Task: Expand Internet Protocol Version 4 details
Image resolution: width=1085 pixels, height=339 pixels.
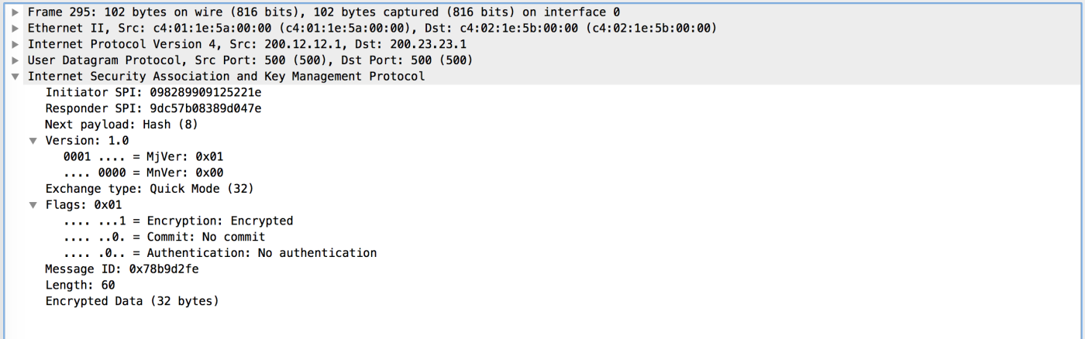Action: point(15,44)
